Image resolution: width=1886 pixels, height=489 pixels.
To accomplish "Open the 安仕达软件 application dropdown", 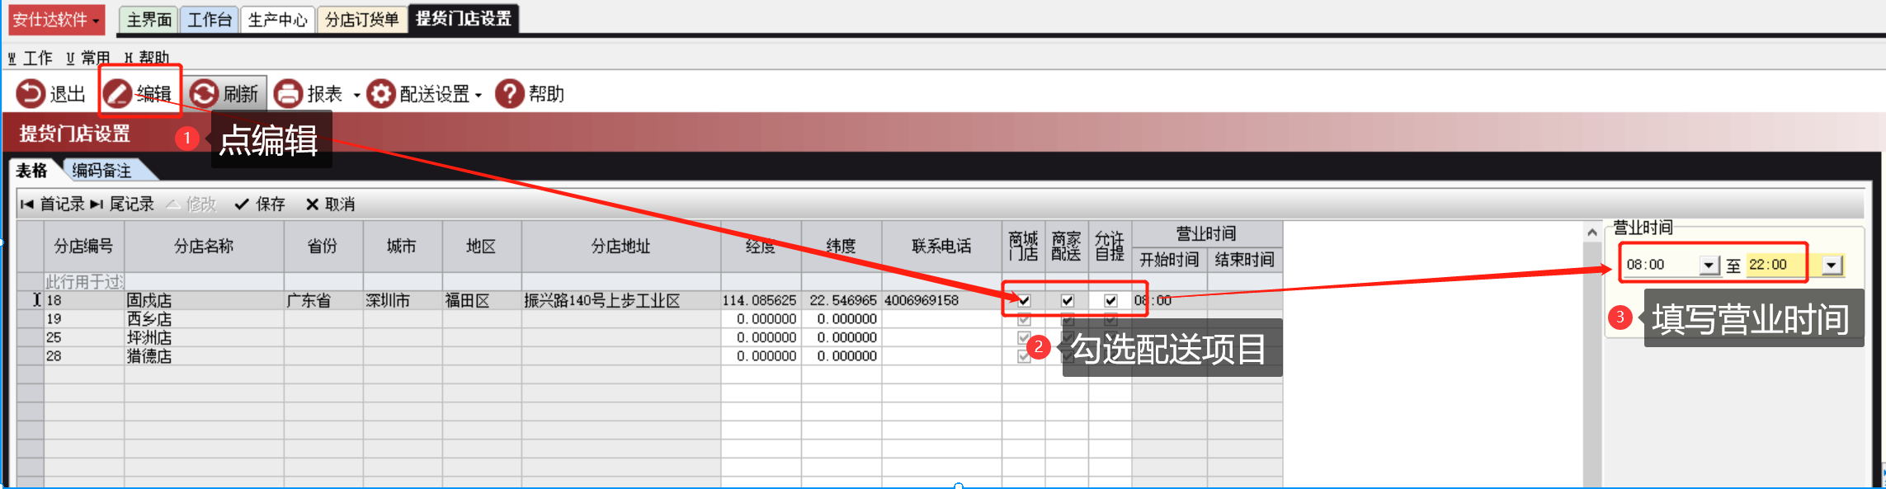I will (56, 19).
